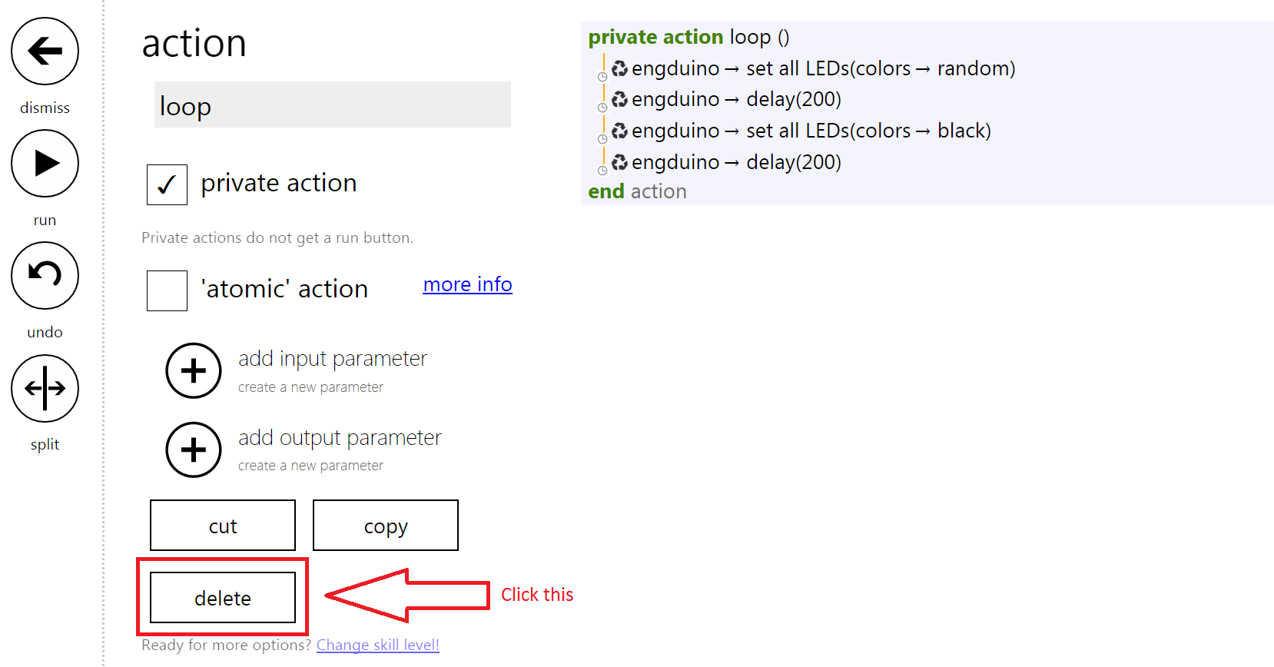
Task: Select the last engduino delay(200) statement
Action: [x=726, y=162]
